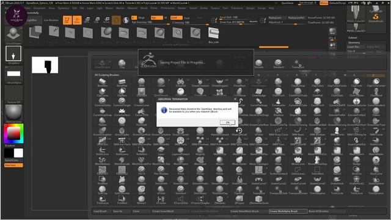
Task: Click OK in the Abnormal Termination dialog
Action: (227, 122)
